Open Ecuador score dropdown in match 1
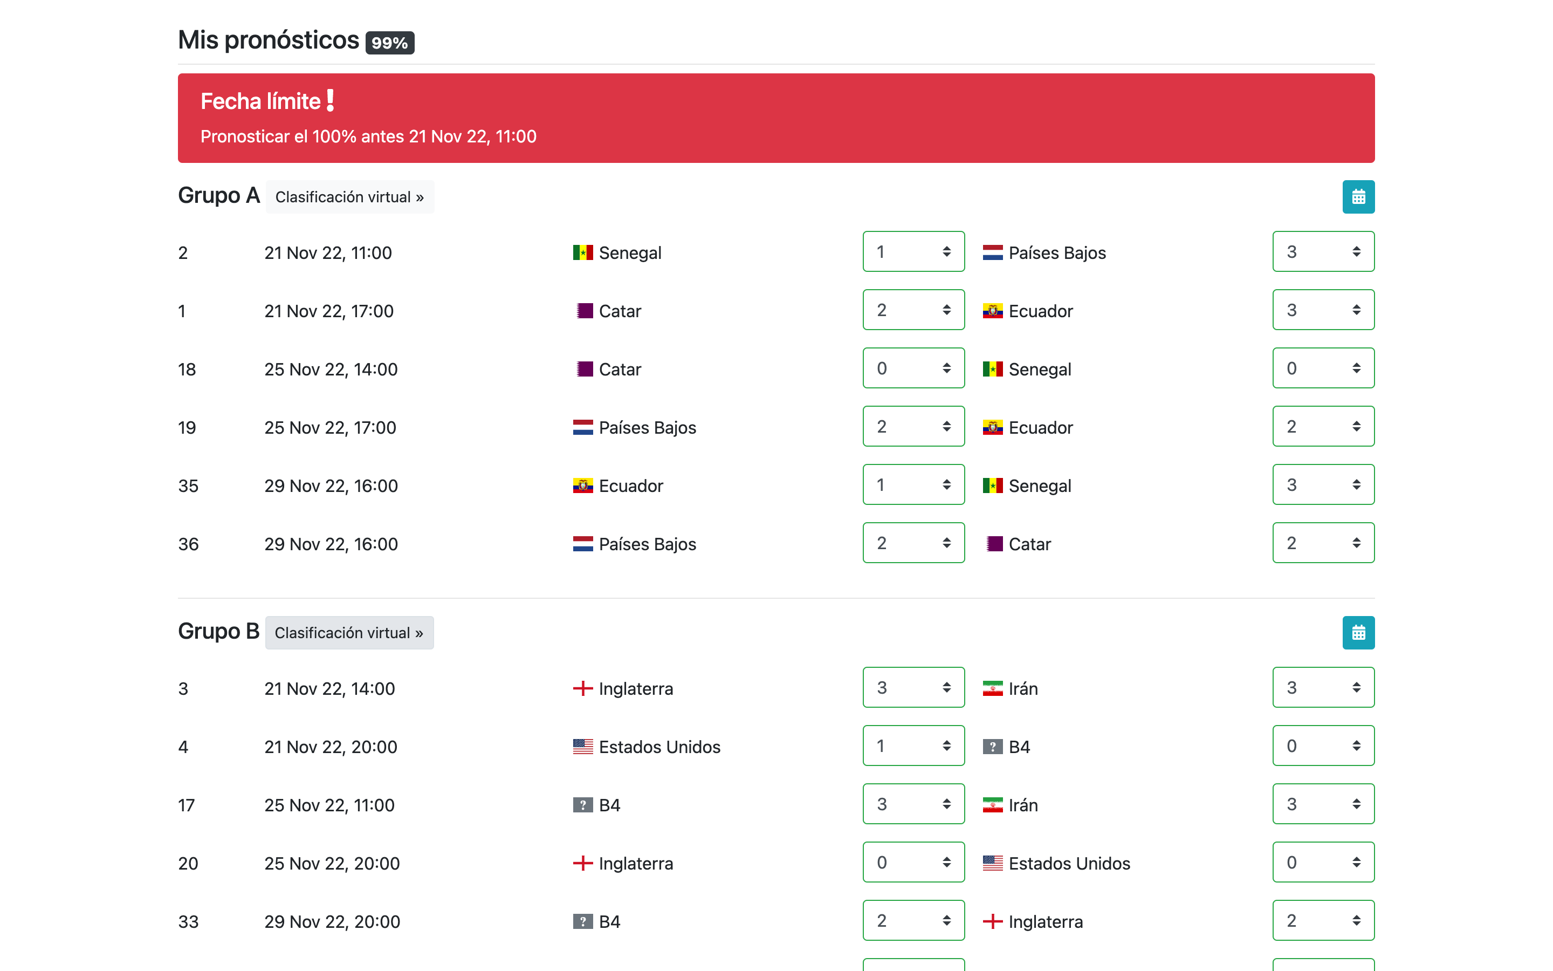 click(1323, 310)
